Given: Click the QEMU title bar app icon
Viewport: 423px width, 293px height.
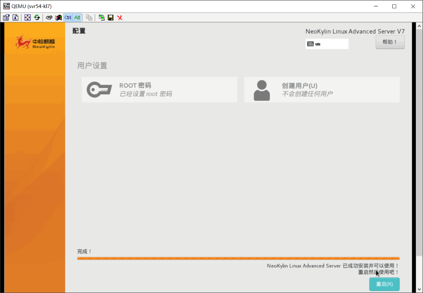Looking at the screenshot, I should [x=6, y=6].
